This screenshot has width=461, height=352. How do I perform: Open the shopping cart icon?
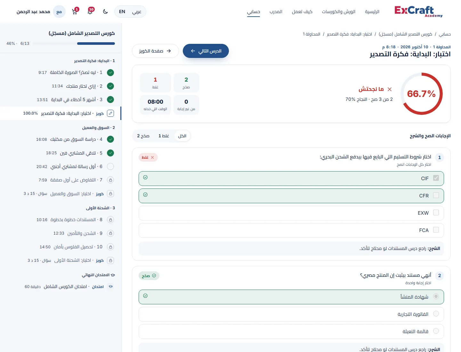(75, 12)
